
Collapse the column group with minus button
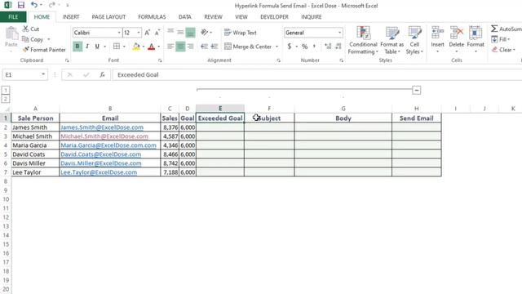(416, 90)
